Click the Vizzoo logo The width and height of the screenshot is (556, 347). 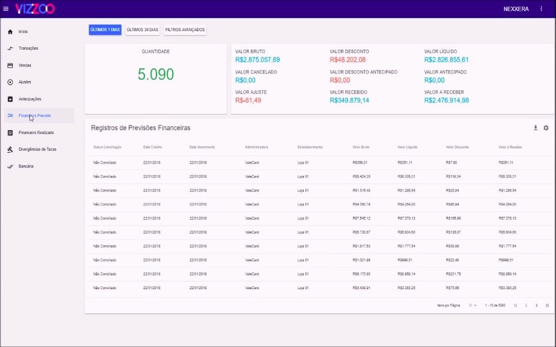click(35, 9)
